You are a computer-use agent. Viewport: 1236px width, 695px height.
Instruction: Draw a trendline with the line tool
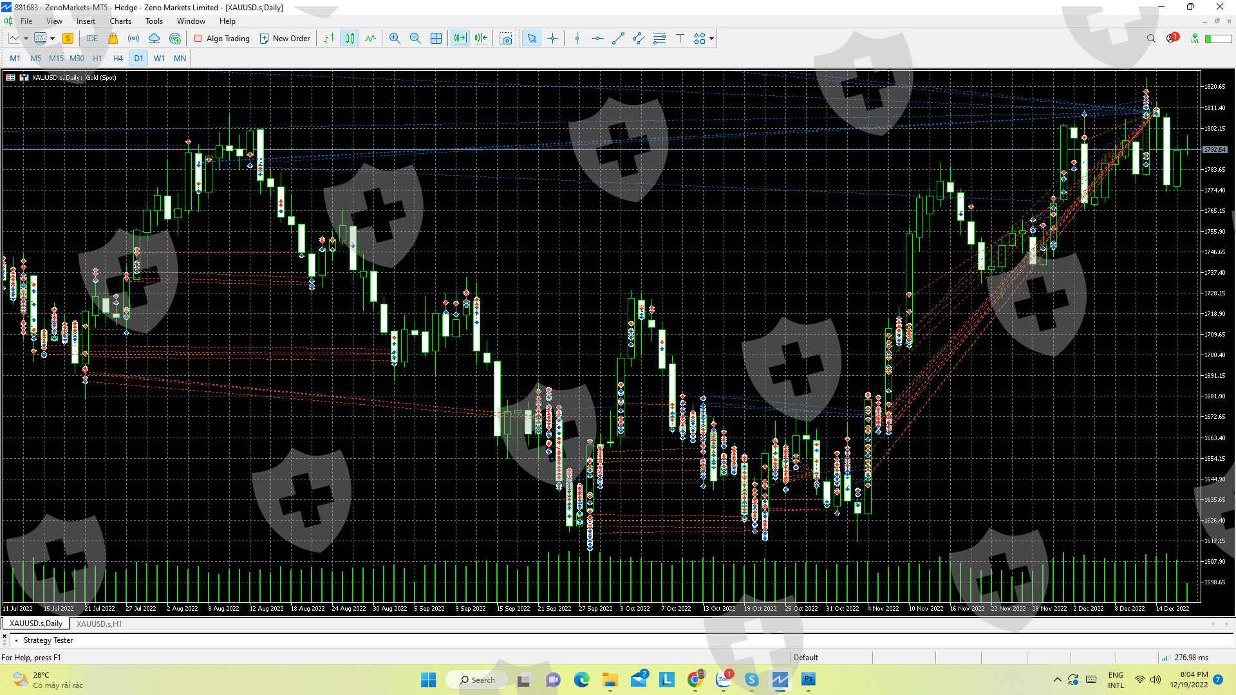(x=618, y=39)
